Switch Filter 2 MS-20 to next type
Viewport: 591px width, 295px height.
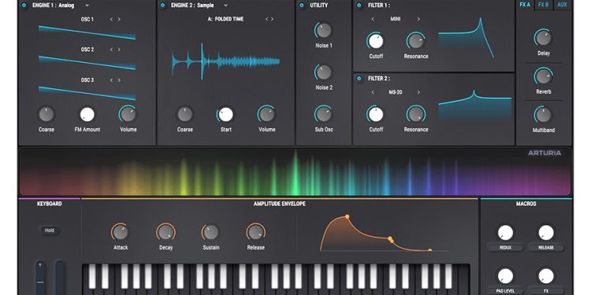point(418,92)
